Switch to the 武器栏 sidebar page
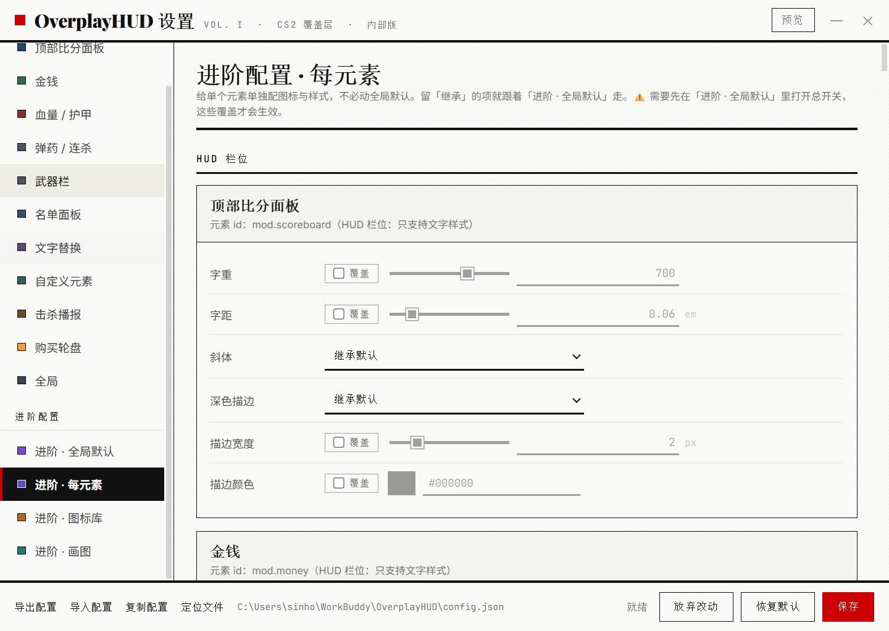 coord(82,181)
